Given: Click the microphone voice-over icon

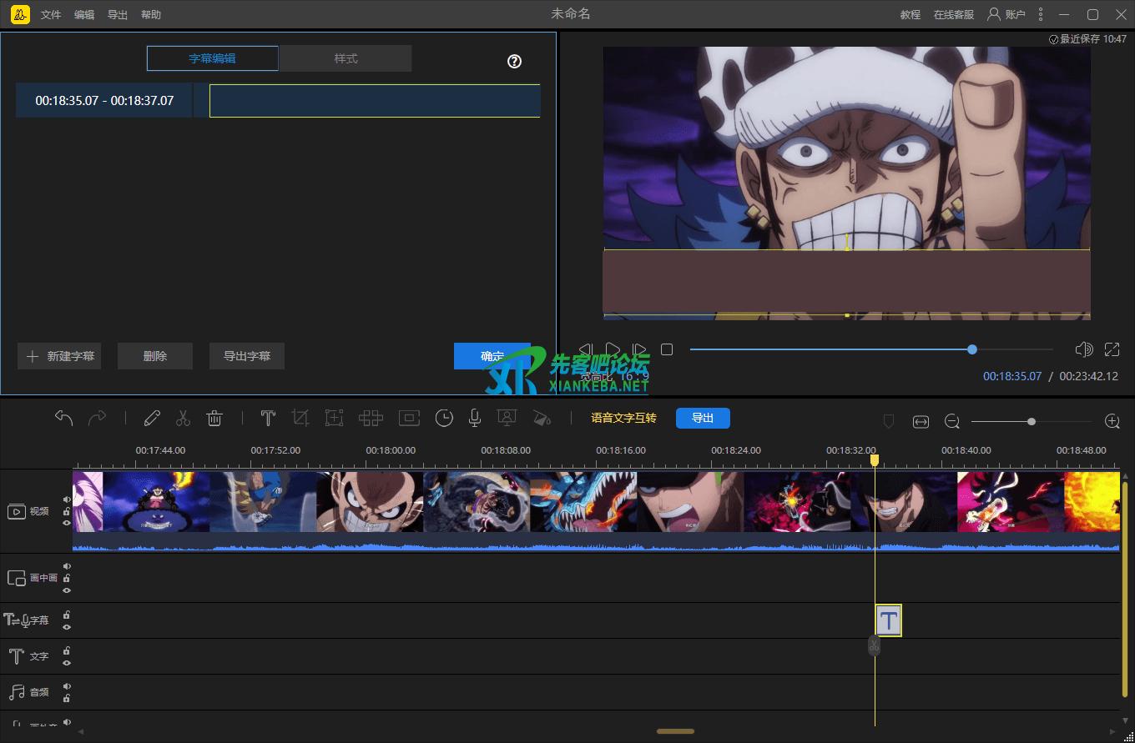Looking at the screenshot, I should [475, 419].
